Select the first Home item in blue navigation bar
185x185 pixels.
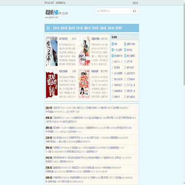click(48, 28)
